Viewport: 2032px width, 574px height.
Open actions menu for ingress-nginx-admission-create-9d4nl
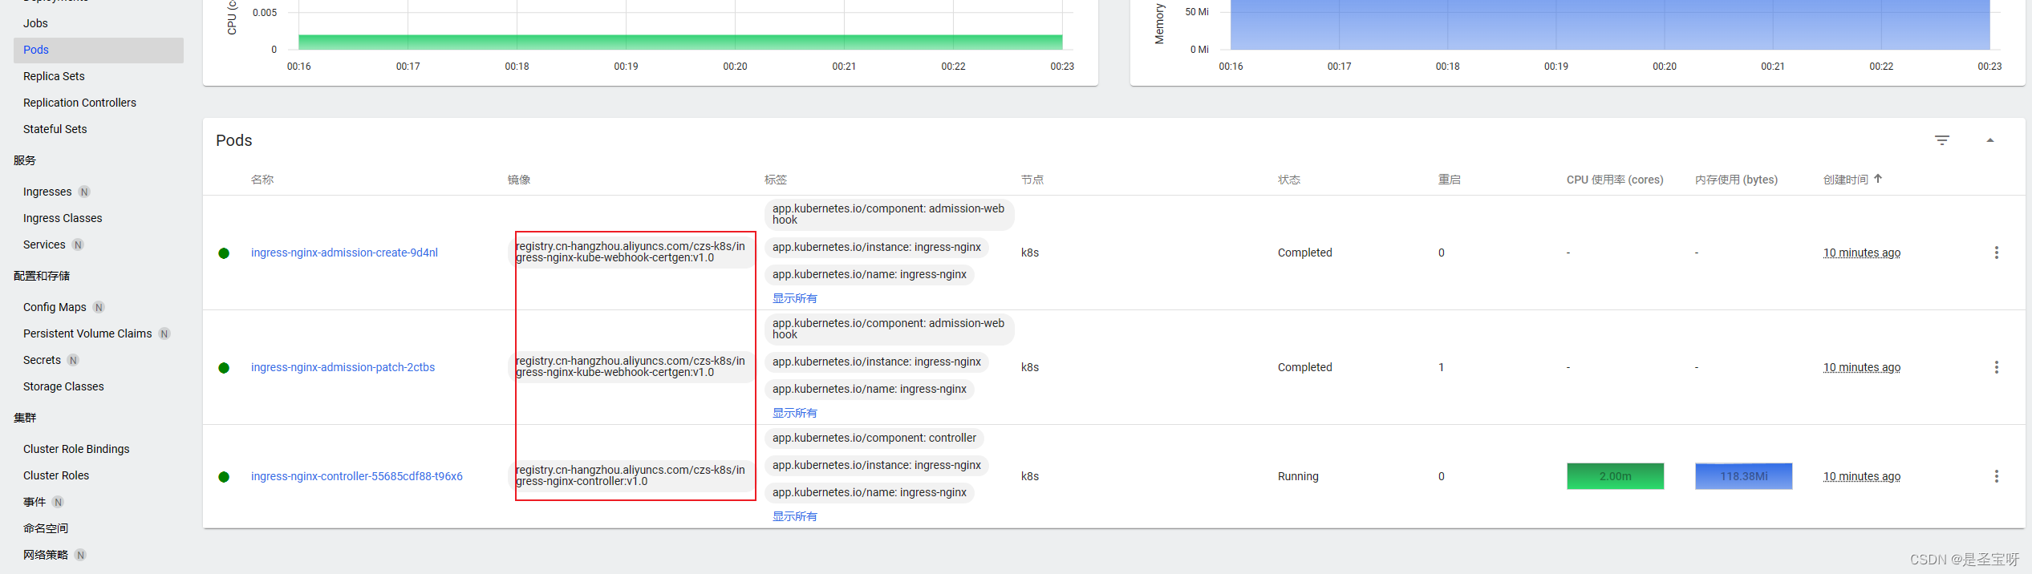coord(1997,253)
